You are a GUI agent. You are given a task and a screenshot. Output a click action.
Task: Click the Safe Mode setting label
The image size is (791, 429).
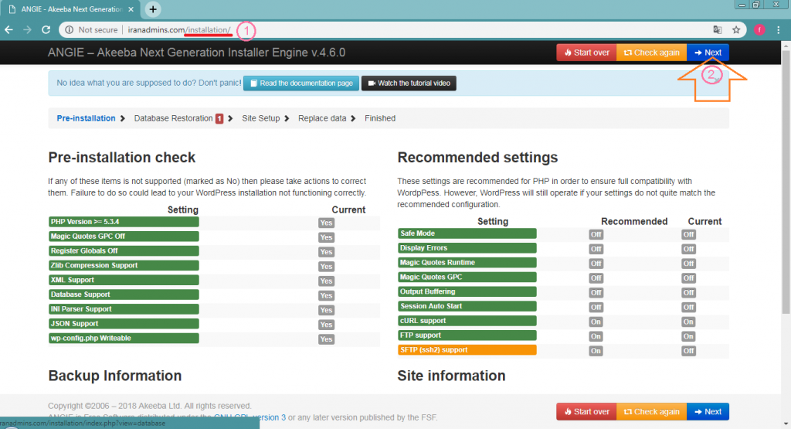coord(467,233)
